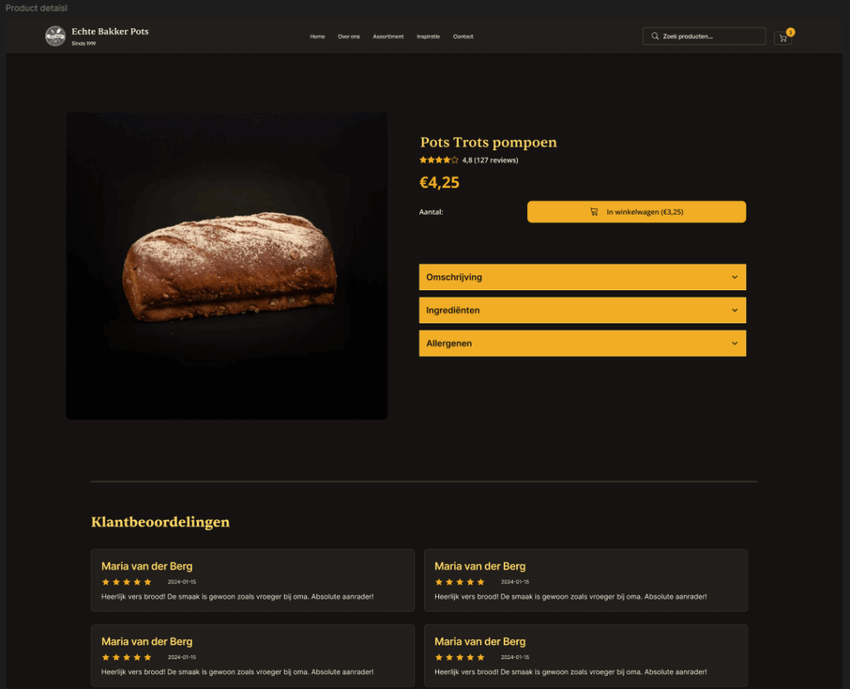Go to the Inspiratie page
This screenshot has height=689, width=850.
428,36
